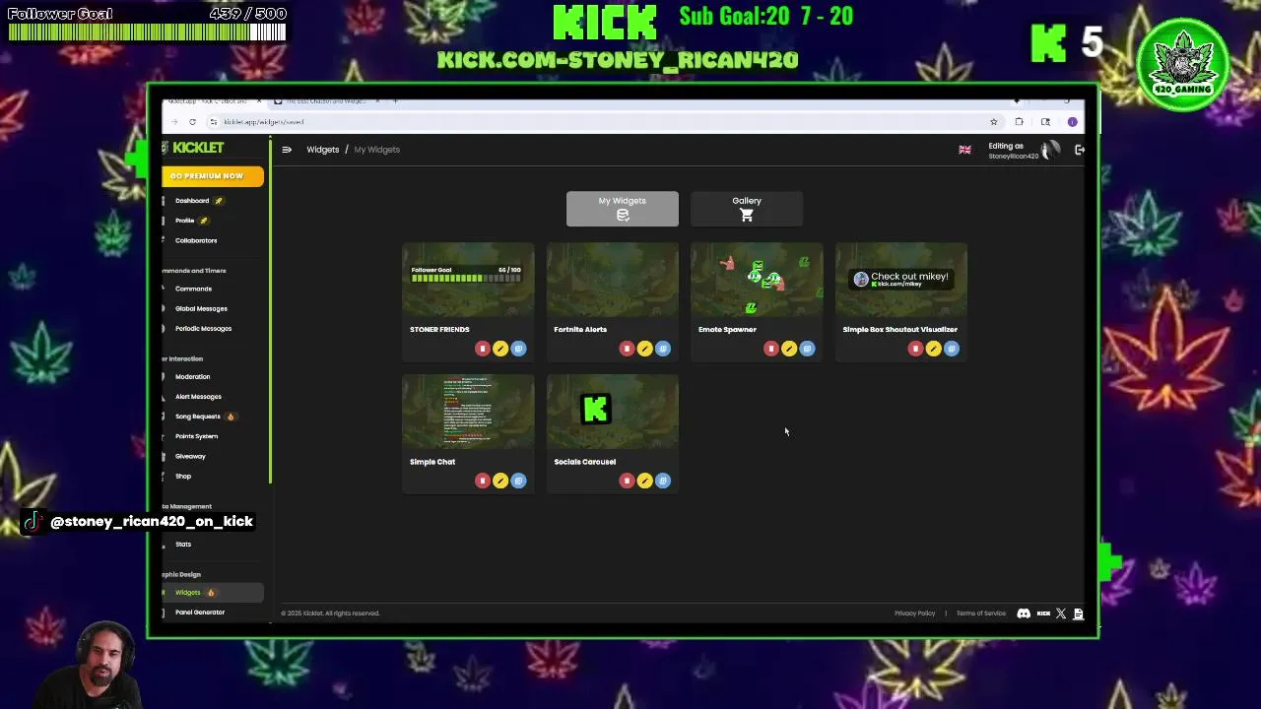Switch to the Gallery tab
1261x709 pixels.
747,209
